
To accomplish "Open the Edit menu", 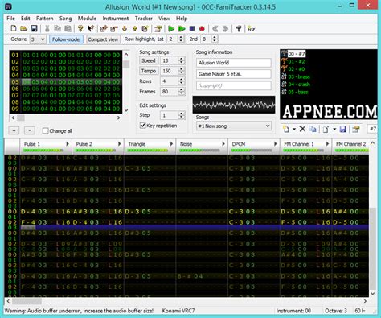I will pos(26,19).
